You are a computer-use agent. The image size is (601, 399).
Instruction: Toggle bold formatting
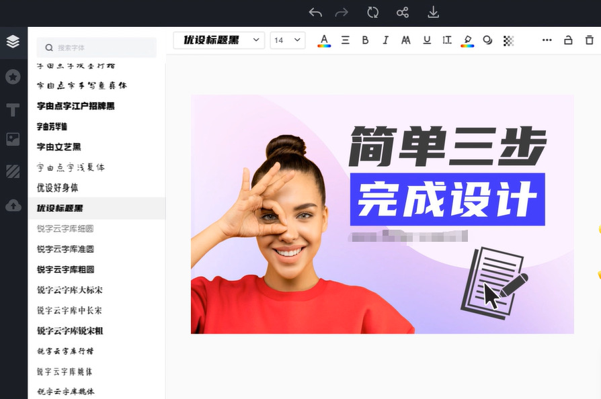[x=365, y=40]
